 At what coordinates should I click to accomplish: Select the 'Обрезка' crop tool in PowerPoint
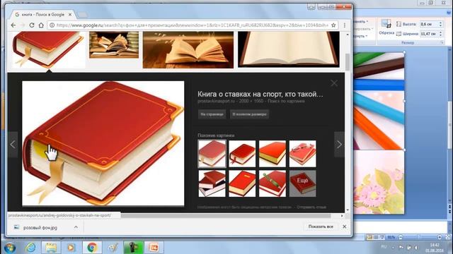pyautogui.click(x=386, y=28)
